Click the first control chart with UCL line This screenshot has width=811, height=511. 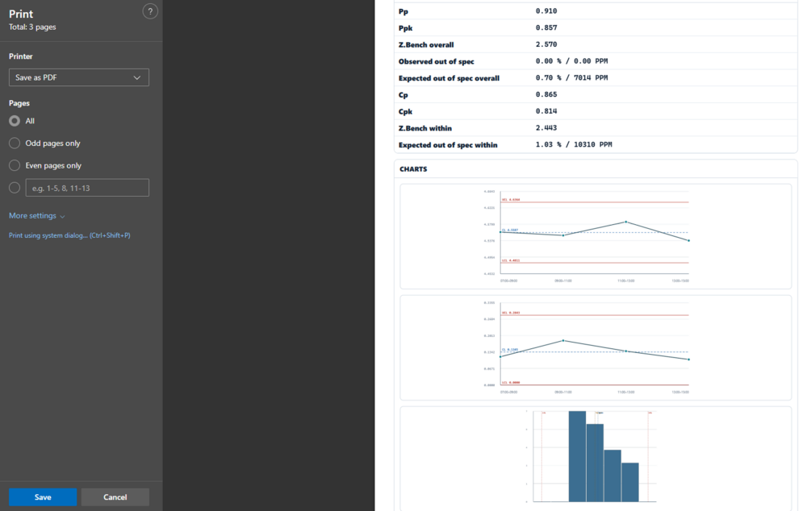pyautogui.click(x=596, y=236)
